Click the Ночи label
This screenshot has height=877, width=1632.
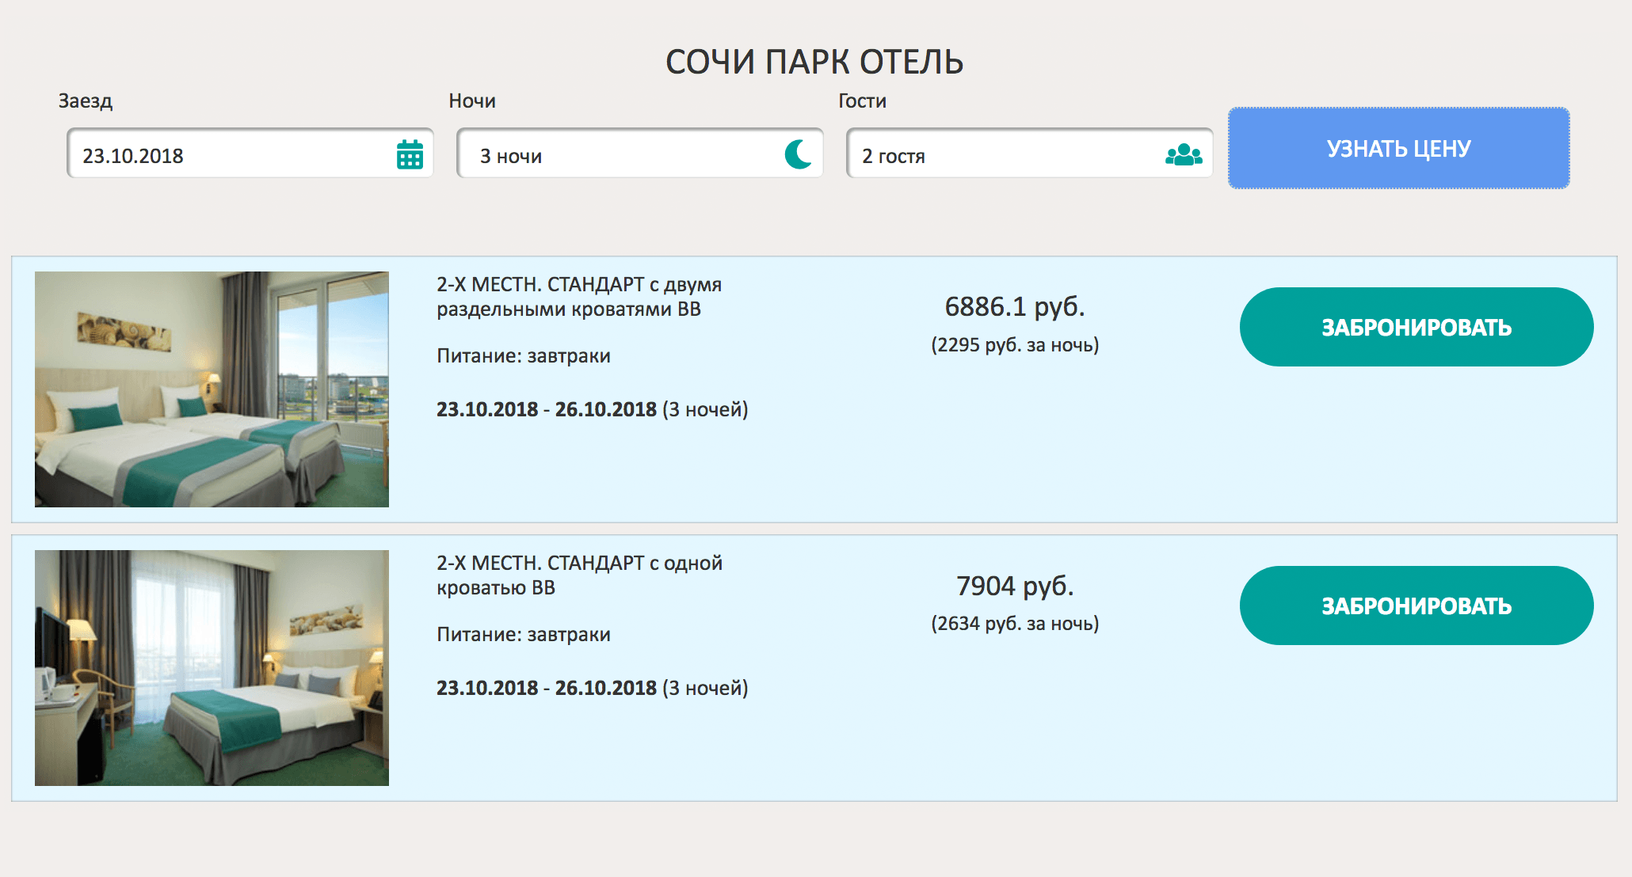tap(472, 101)
